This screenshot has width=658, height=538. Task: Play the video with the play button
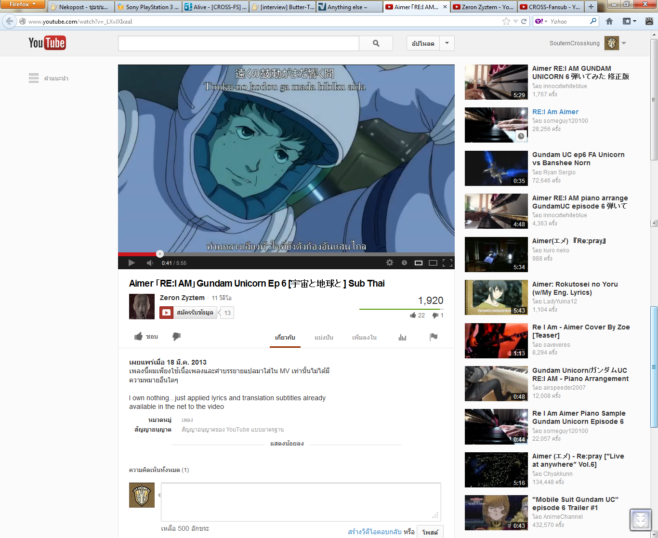[132, 262]
